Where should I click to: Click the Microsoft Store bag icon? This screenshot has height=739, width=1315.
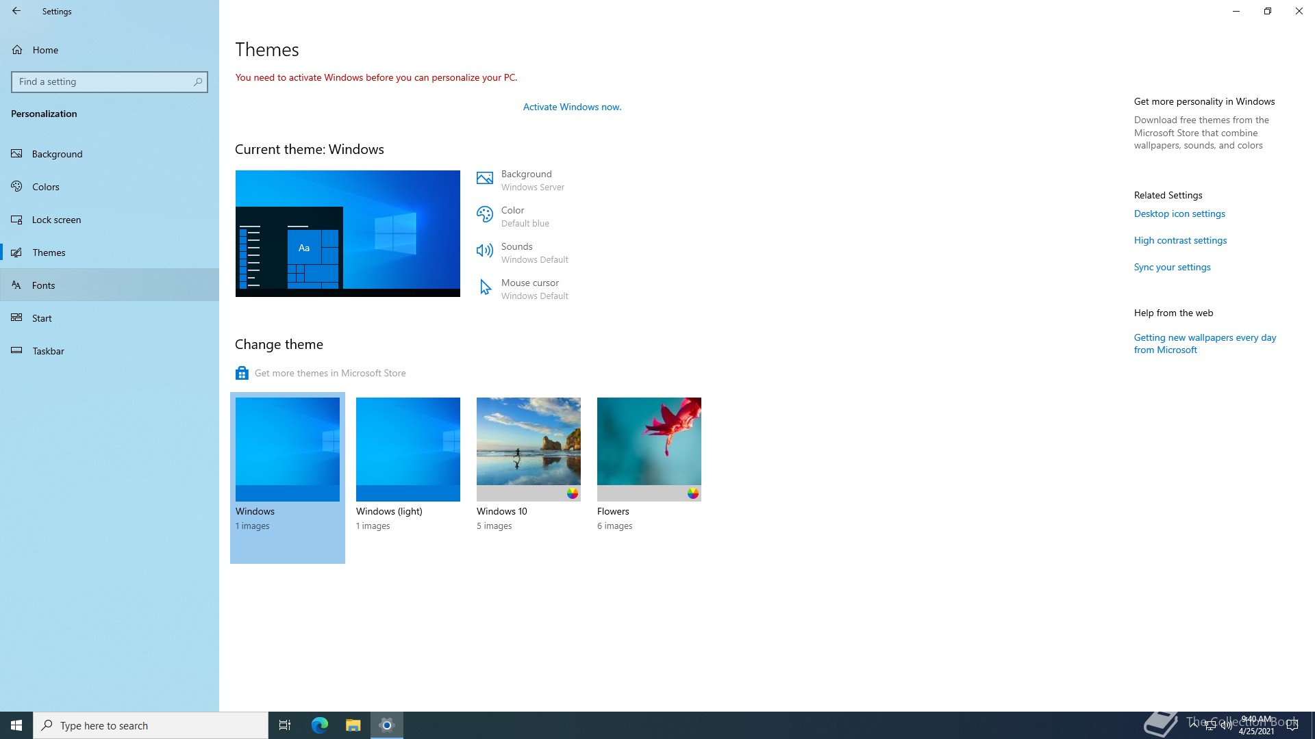pyautogui.click(x=242, y=373)
